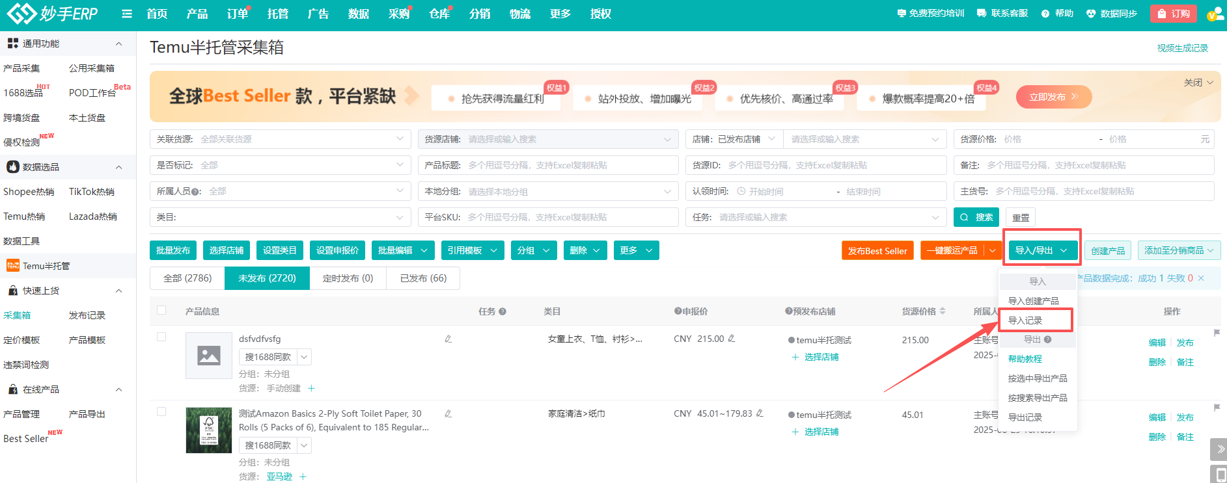Open the 视频生成记录 link

pyautogui.click(x=1182, y=48)
